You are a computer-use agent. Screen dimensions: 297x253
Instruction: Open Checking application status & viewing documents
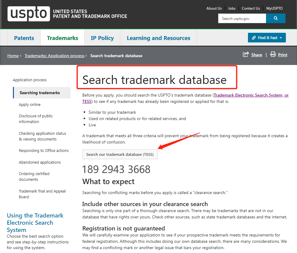42,136
